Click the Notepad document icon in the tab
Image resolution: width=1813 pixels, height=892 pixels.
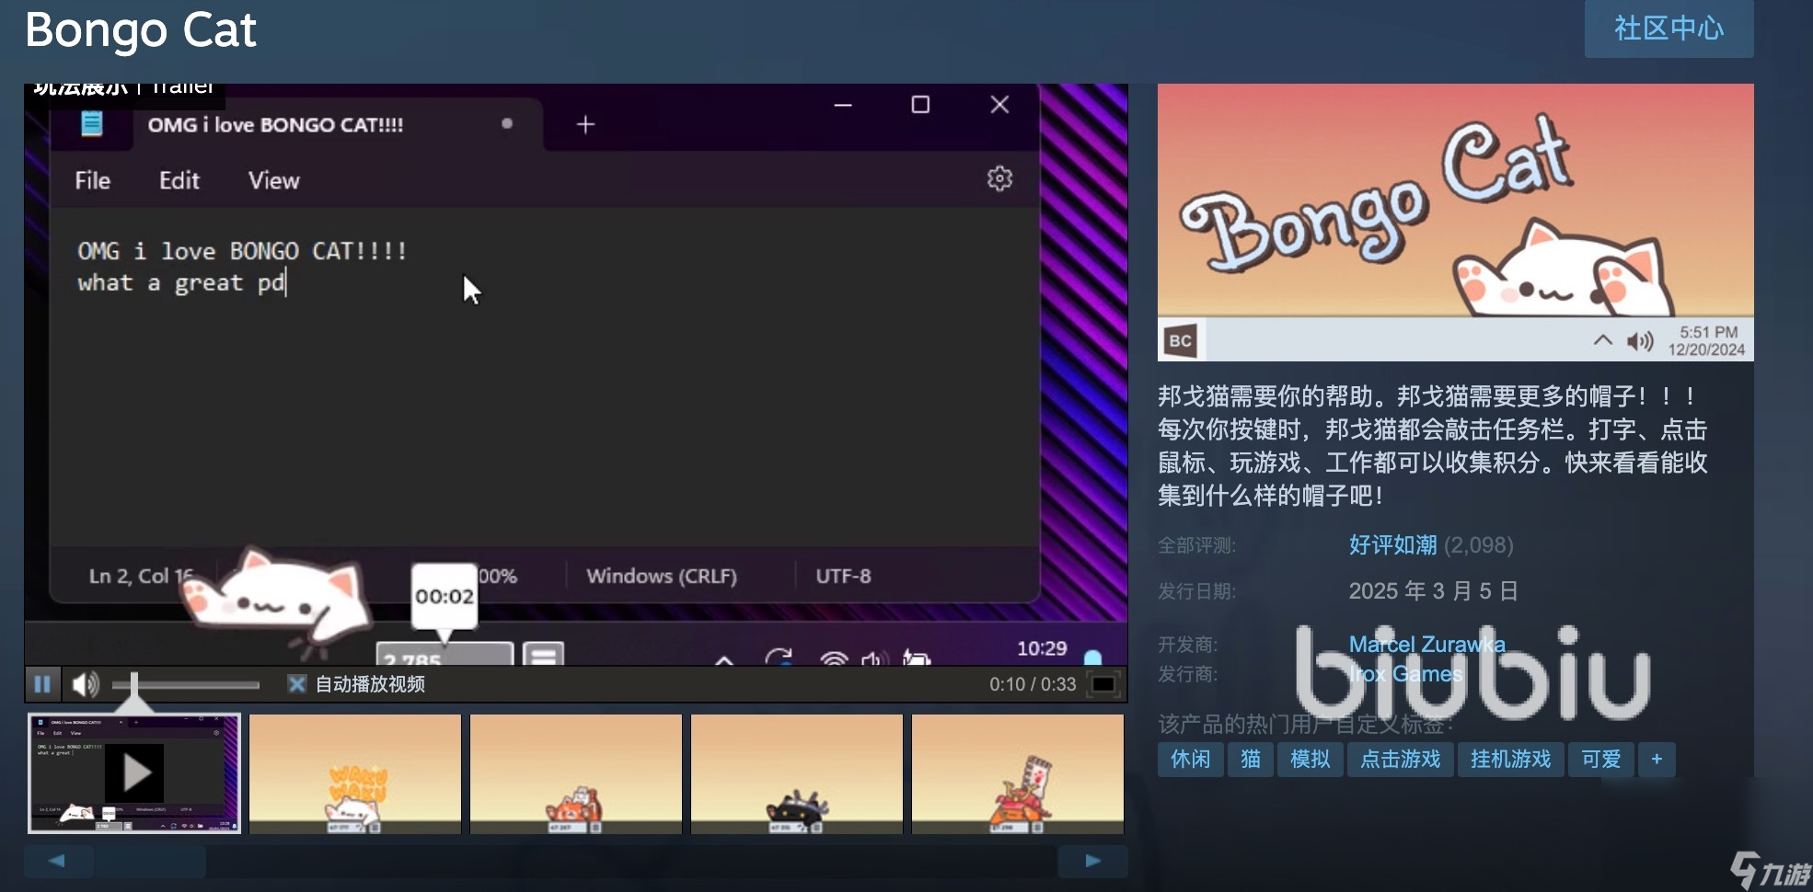91,124
